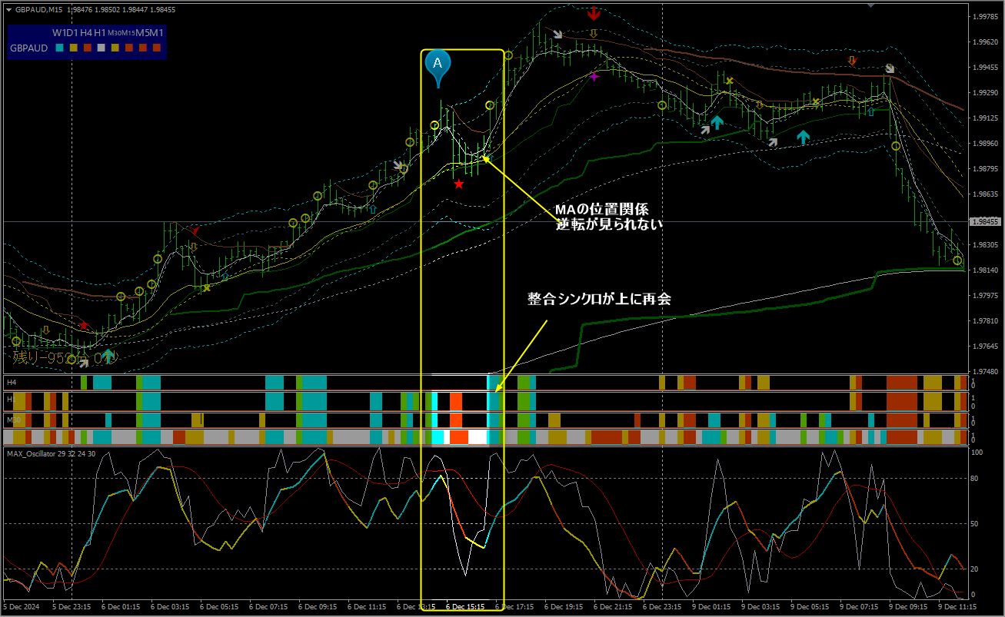The image size is (1005, 617).
Task: Click the 1.98140 level on the price axis
Action: (x=986, y=270)
